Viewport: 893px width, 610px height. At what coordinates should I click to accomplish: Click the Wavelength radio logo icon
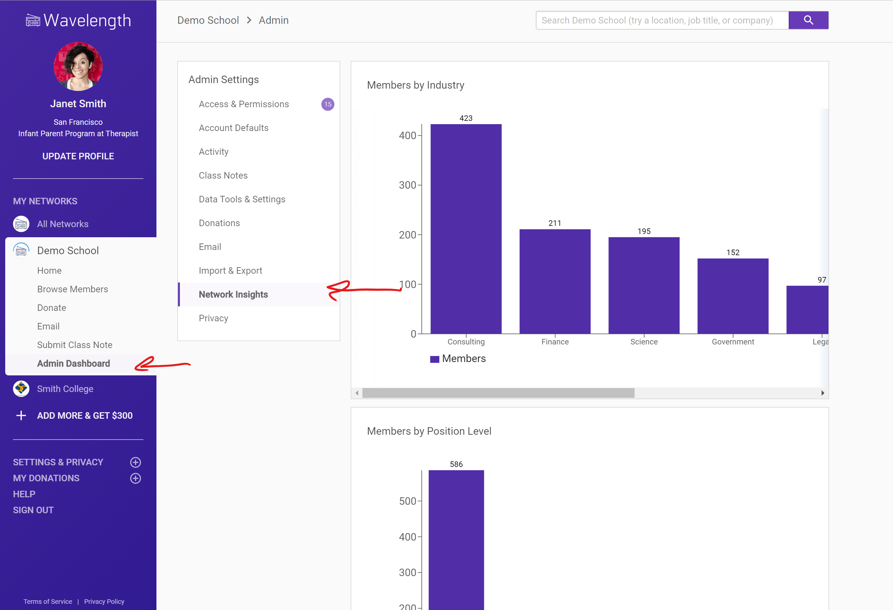click(33, 20)
